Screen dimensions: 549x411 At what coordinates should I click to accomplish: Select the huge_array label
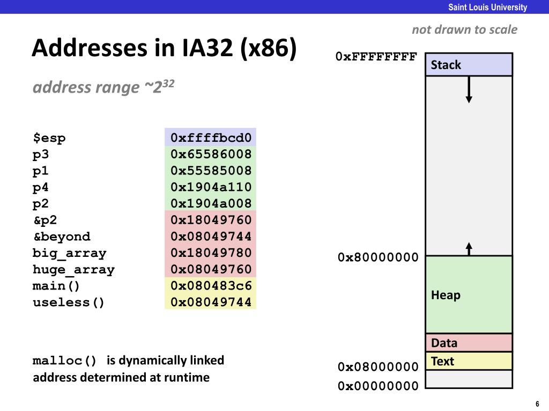tap(73, 270)
